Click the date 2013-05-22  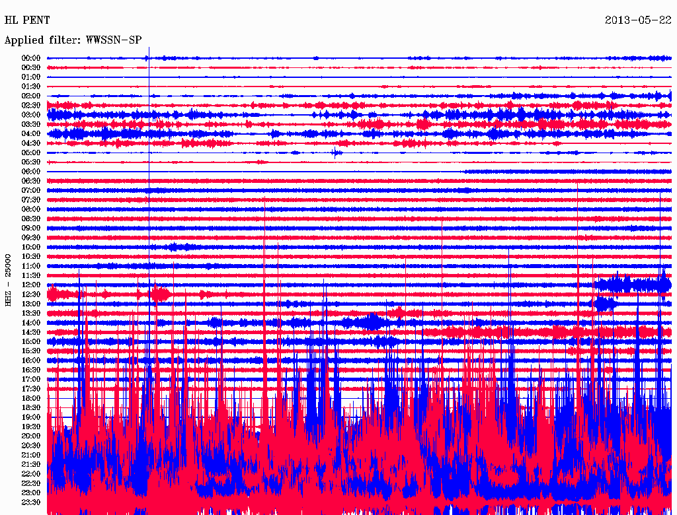point(638,20)
